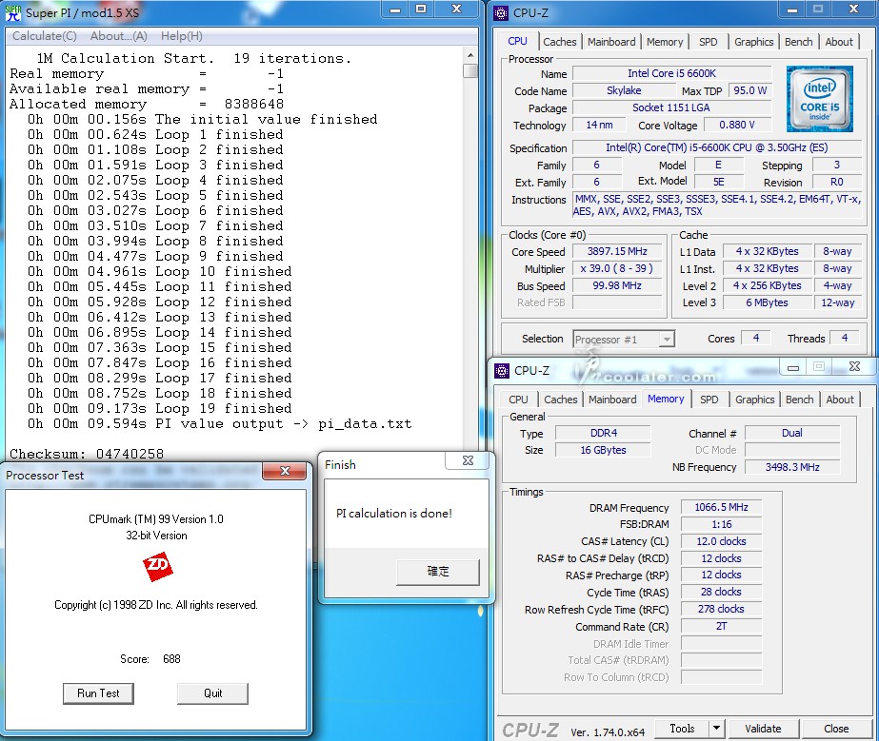
Task: Select Memory tab in lower CPU-Z window
Action: point(666,399)
